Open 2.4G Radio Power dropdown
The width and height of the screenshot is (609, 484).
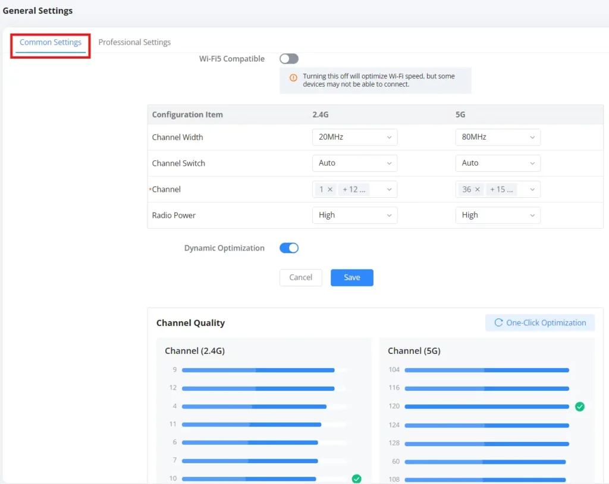354,215
